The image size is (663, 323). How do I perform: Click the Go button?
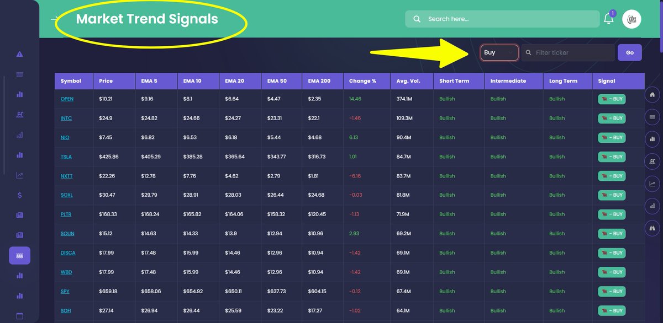point(630,52)
